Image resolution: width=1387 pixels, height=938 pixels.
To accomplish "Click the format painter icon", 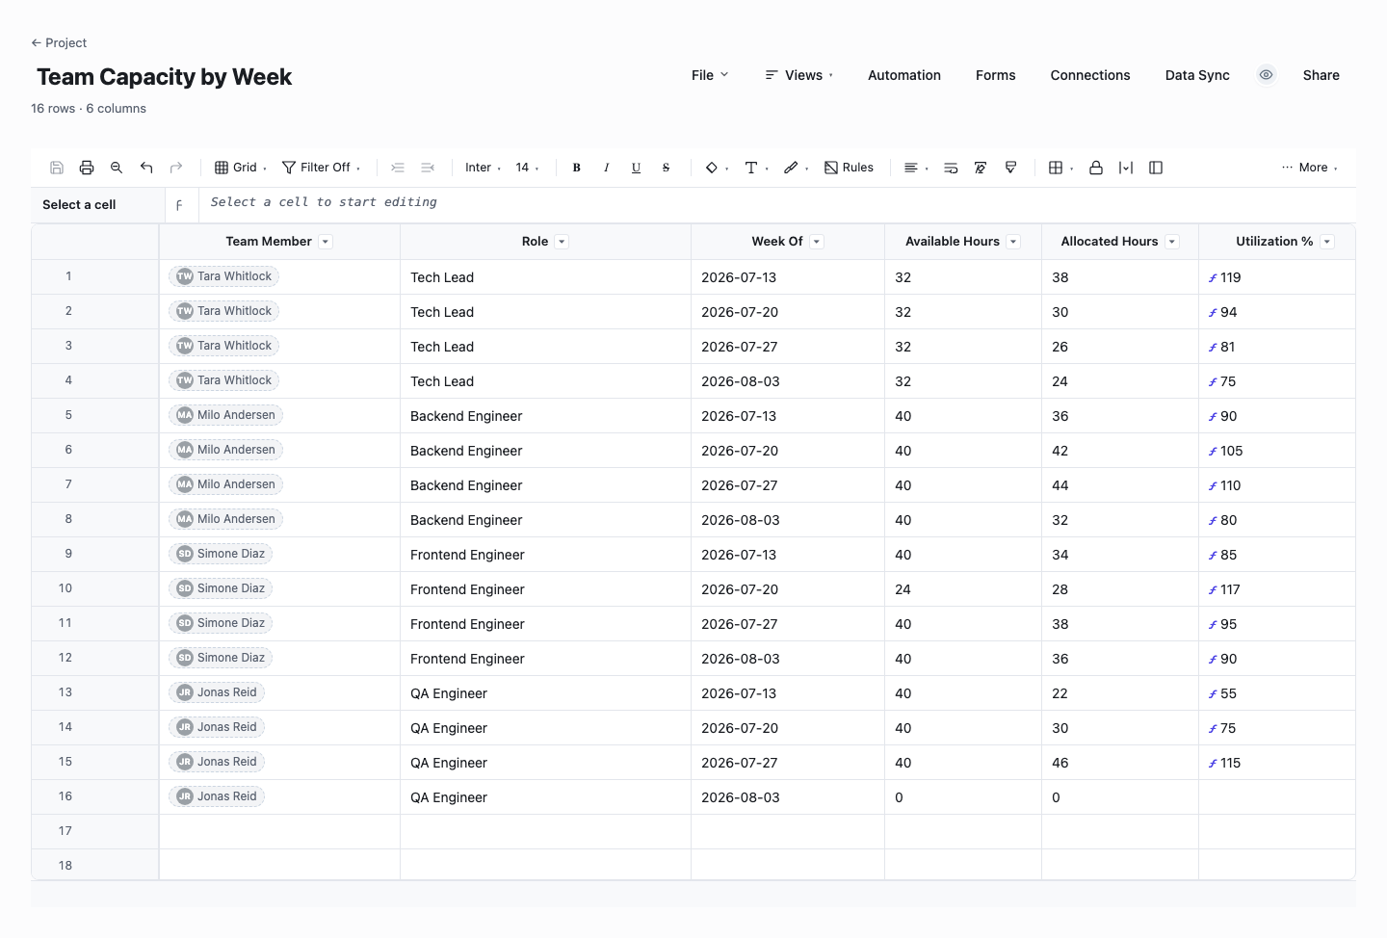I will [1010, 168].
